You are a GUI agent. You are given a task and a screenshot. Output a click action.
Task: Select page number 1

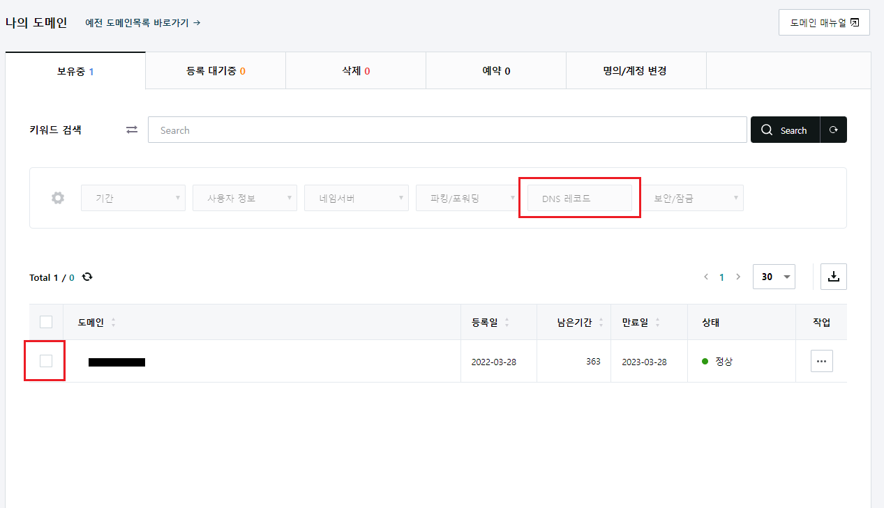(x=721, y=277)
